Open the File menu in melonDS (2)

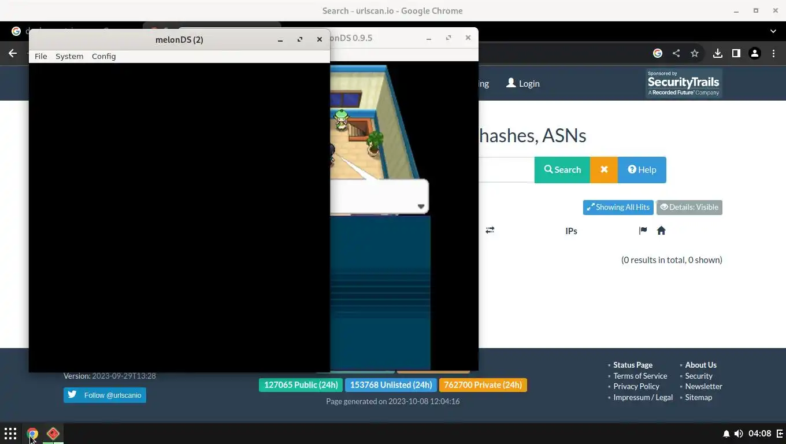coord(40,56)
